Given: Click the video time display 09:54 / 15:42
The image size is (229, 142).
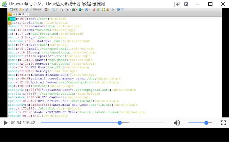Looking at the screenshot, I should (x=23, y=123).
